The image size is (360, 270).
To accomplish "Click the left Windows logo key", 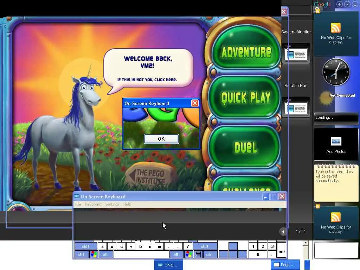I will (x=94, y=255).
